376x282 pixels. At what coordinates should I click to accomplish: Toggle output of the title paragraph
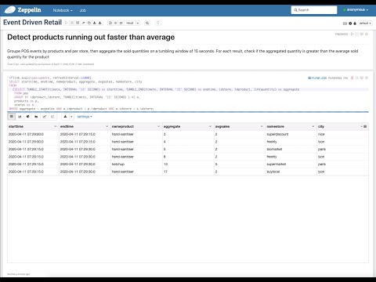362,34
